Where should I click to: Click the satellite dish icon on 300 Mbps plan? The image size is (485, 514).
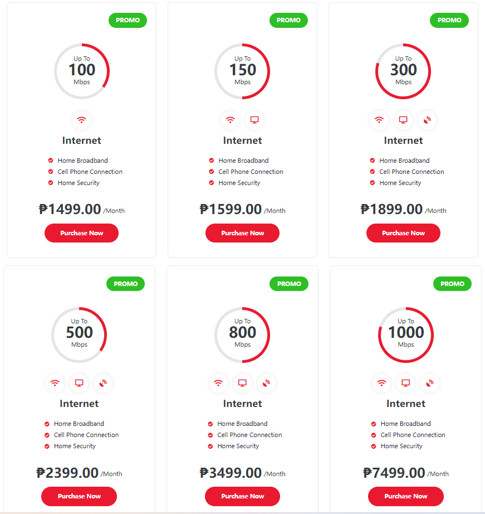click(427, 120)
